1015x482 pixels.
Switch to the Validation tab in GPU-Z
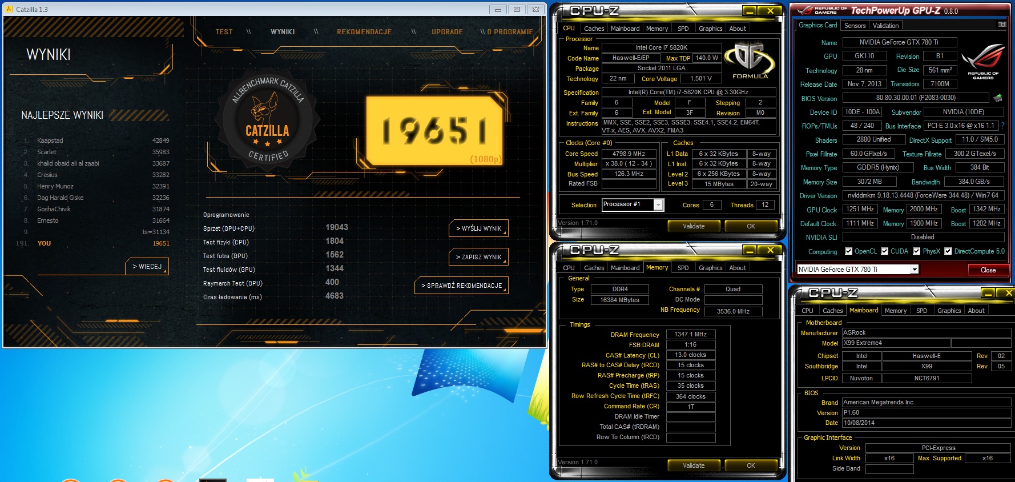(x=885, y=26)
